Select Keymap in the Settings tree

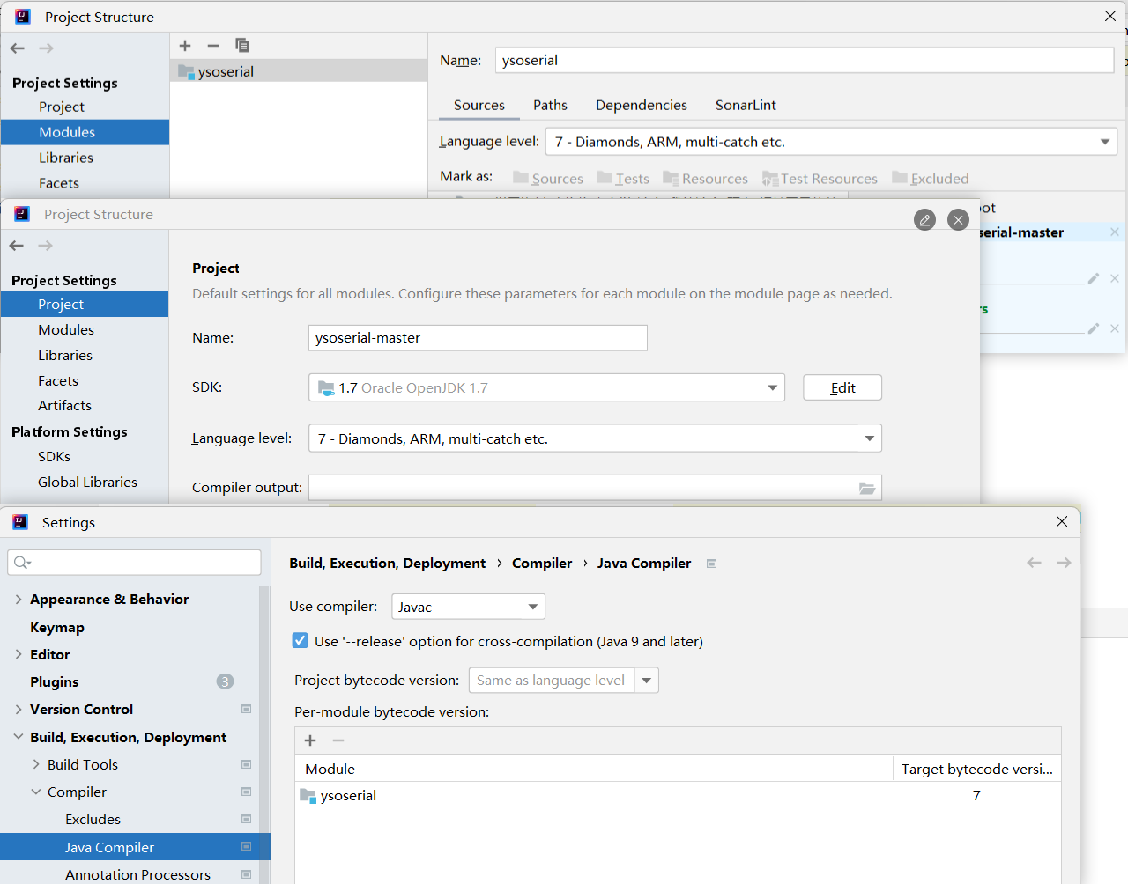pos(57,628)
